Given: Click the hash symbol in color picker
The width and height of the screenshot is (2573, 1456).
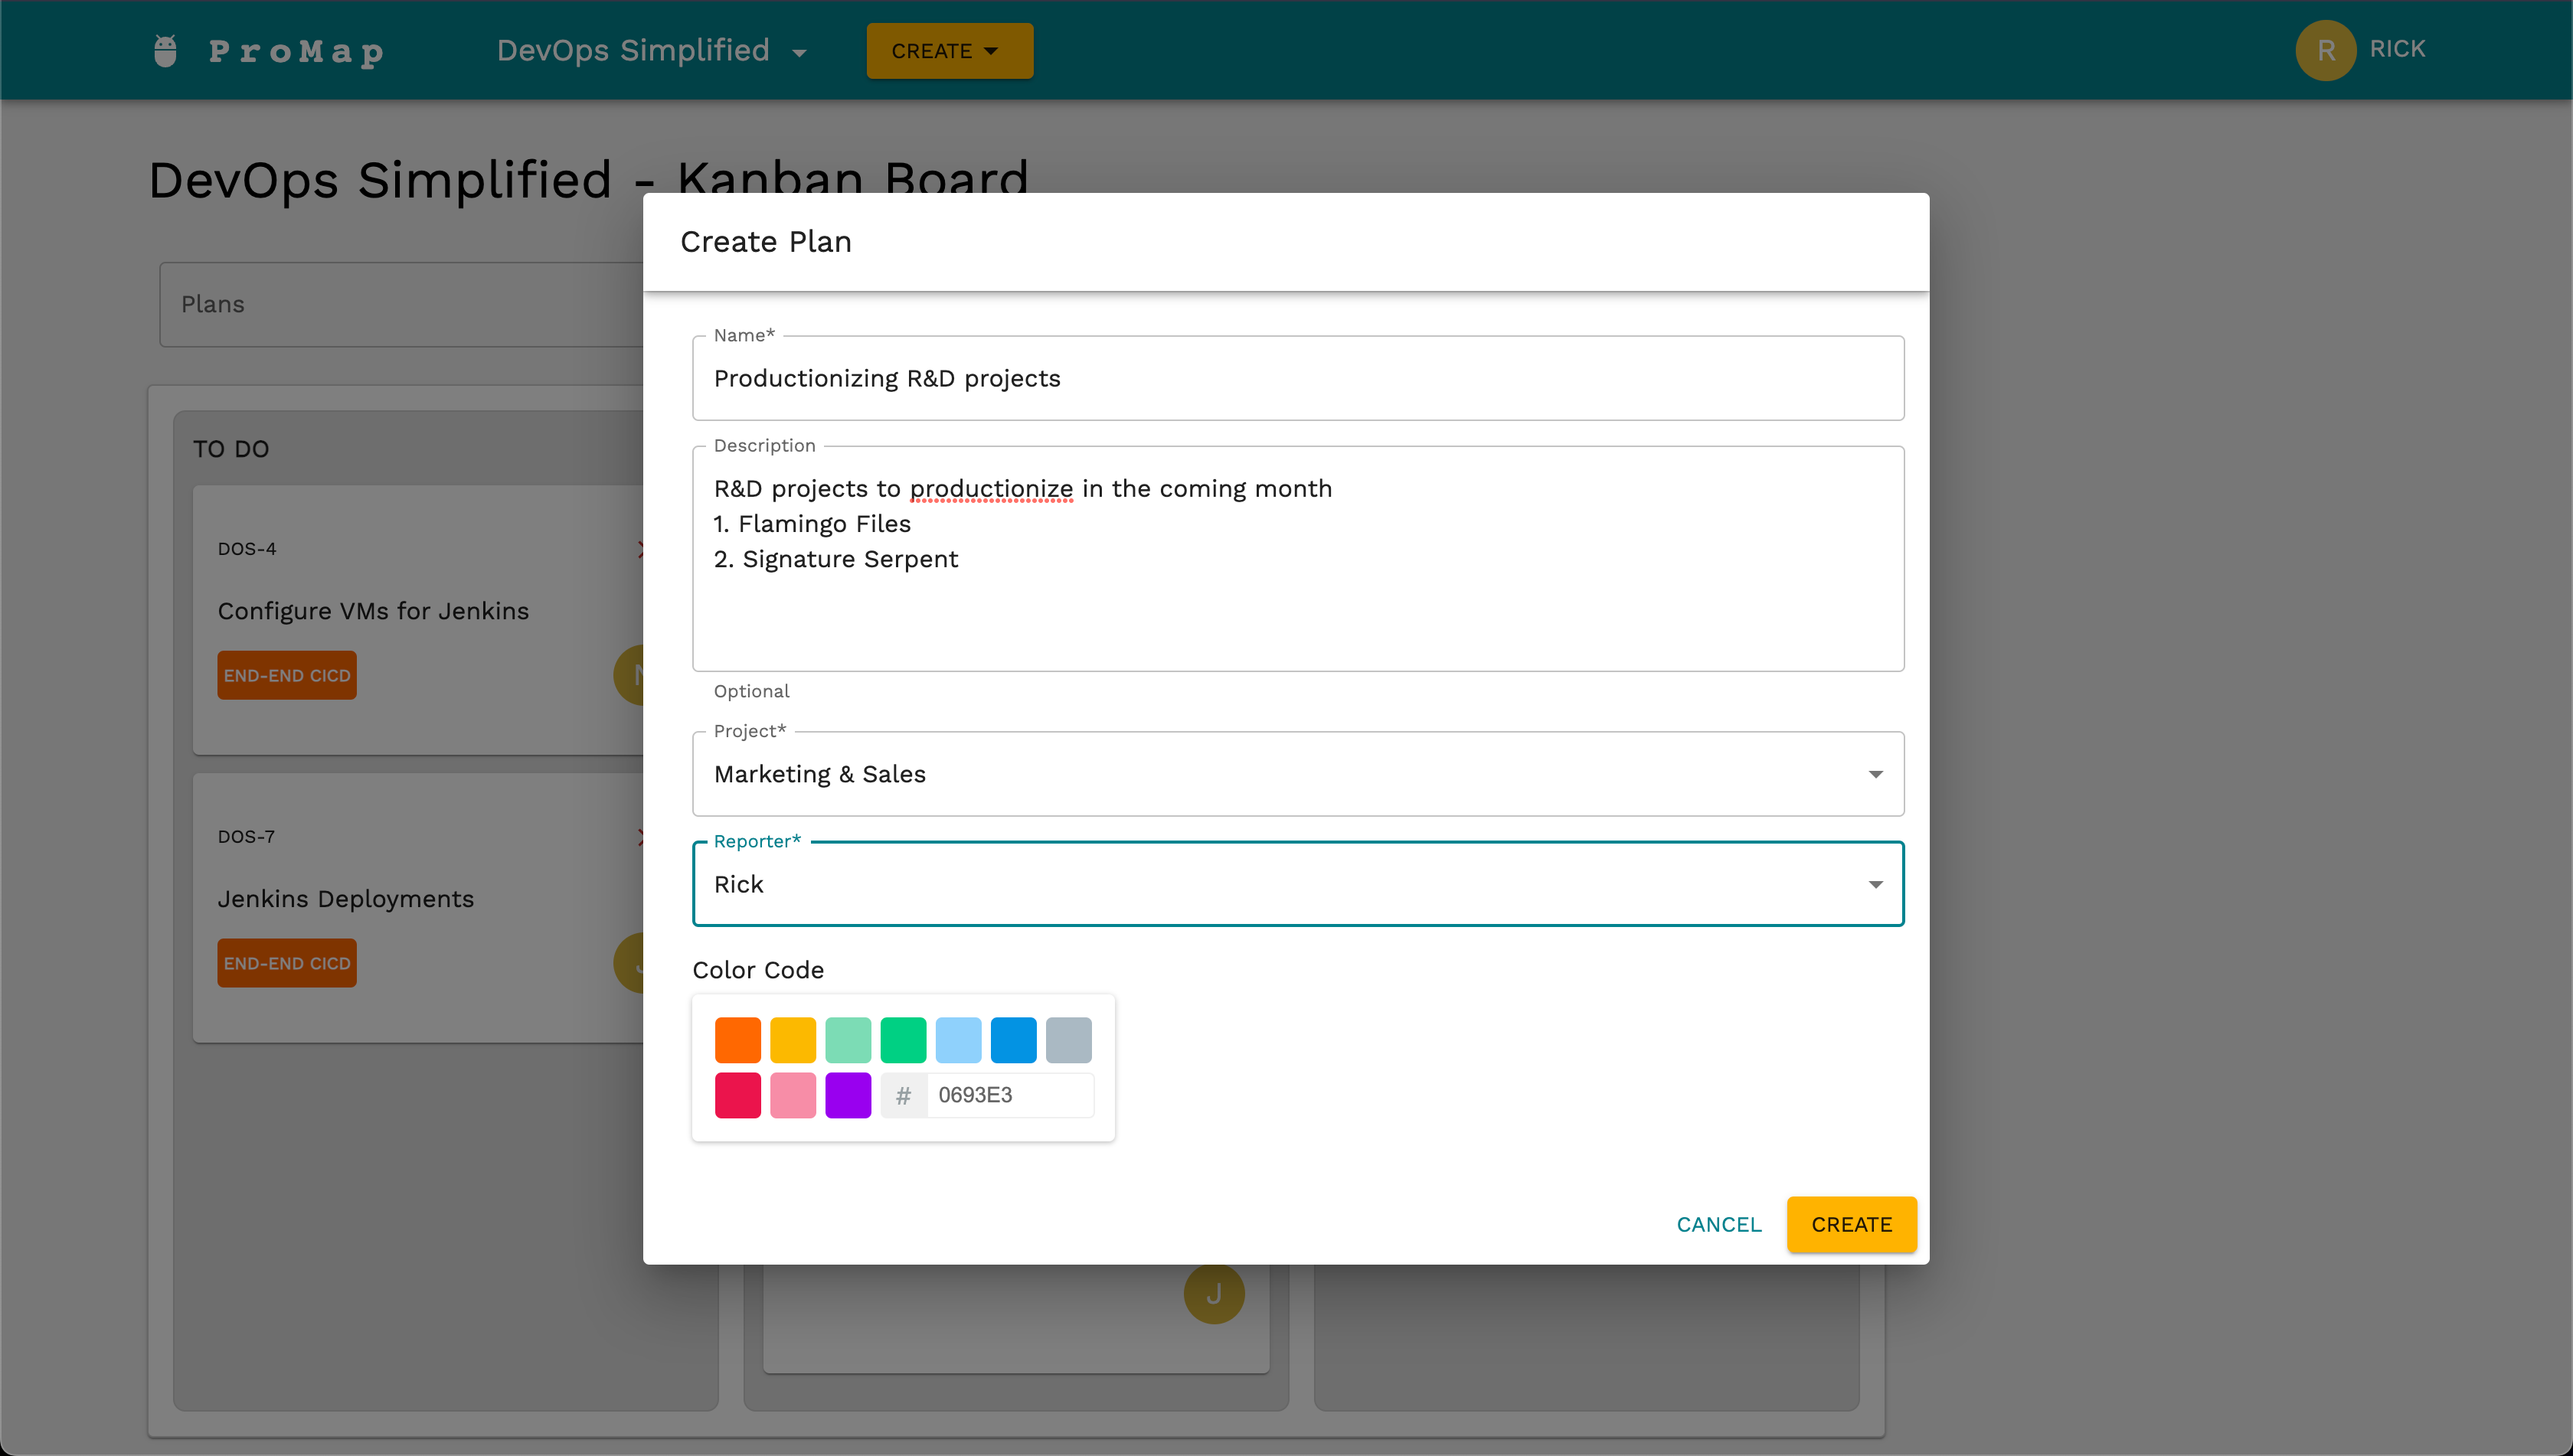Looking at the screenshot, I should click(904, 1096).
